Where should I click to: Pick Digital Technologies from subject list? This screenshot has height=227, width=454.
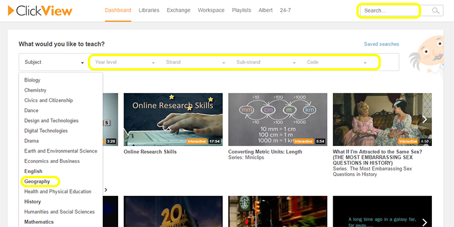point(46,131)
